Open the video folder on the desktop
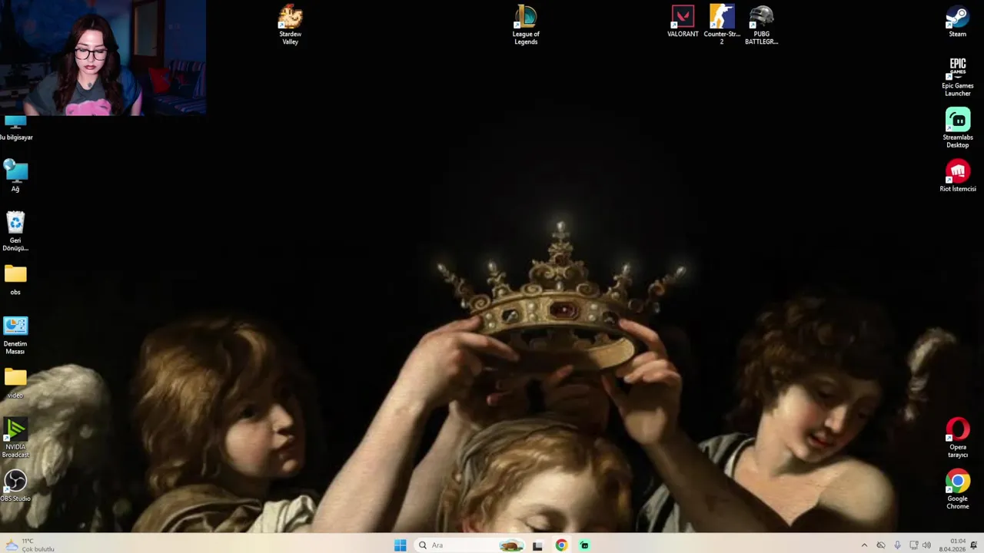Screen dimensions: 984x553 click(x=15, y=382)
